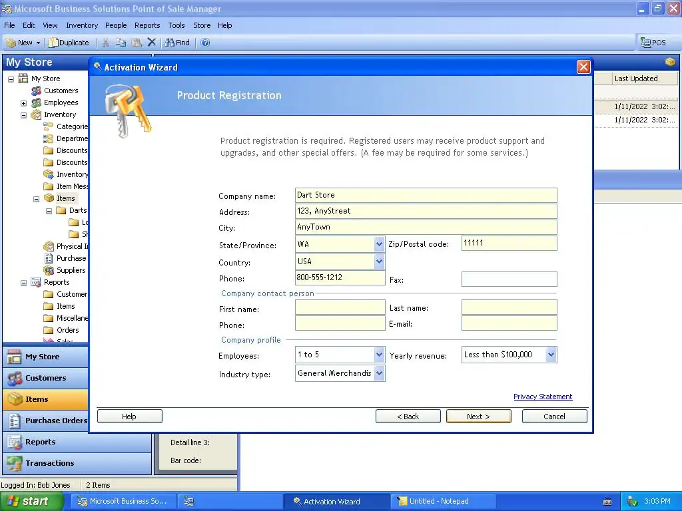Viewport: 682px width, 511px height.
Task: Open POS from the toolbar
Action: 653,43
